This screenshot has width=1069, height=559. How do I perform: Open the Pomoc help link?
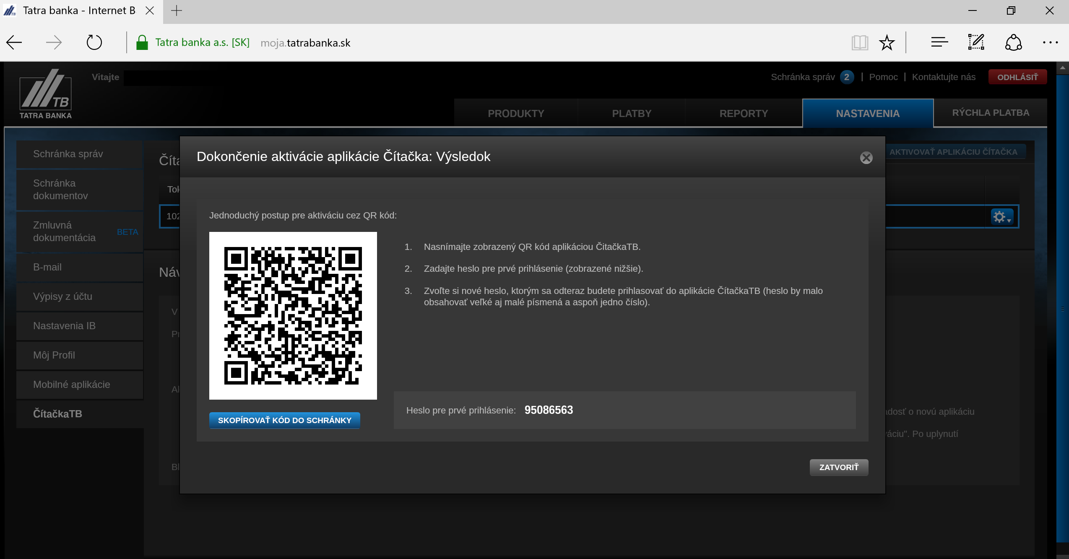(x=883, y=77)
